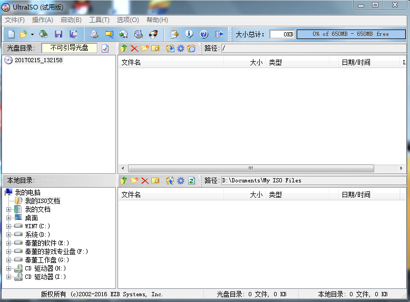Screen dimensions: 410x302
Task: Expand the WIN7 (C:) drive node
Action: [x=8, y=226]
